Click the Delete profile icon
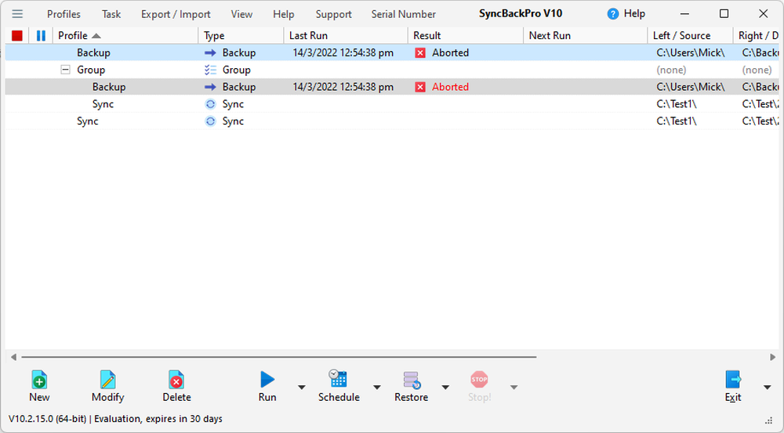 pyautogui.click(x=176, y=380)
